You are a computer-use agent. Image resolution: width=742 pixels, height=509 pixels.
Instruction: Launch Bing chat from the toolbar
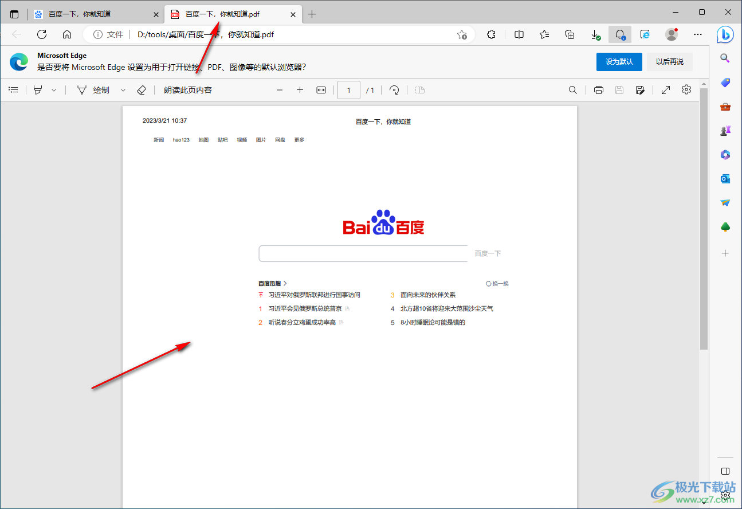point(725,34)
